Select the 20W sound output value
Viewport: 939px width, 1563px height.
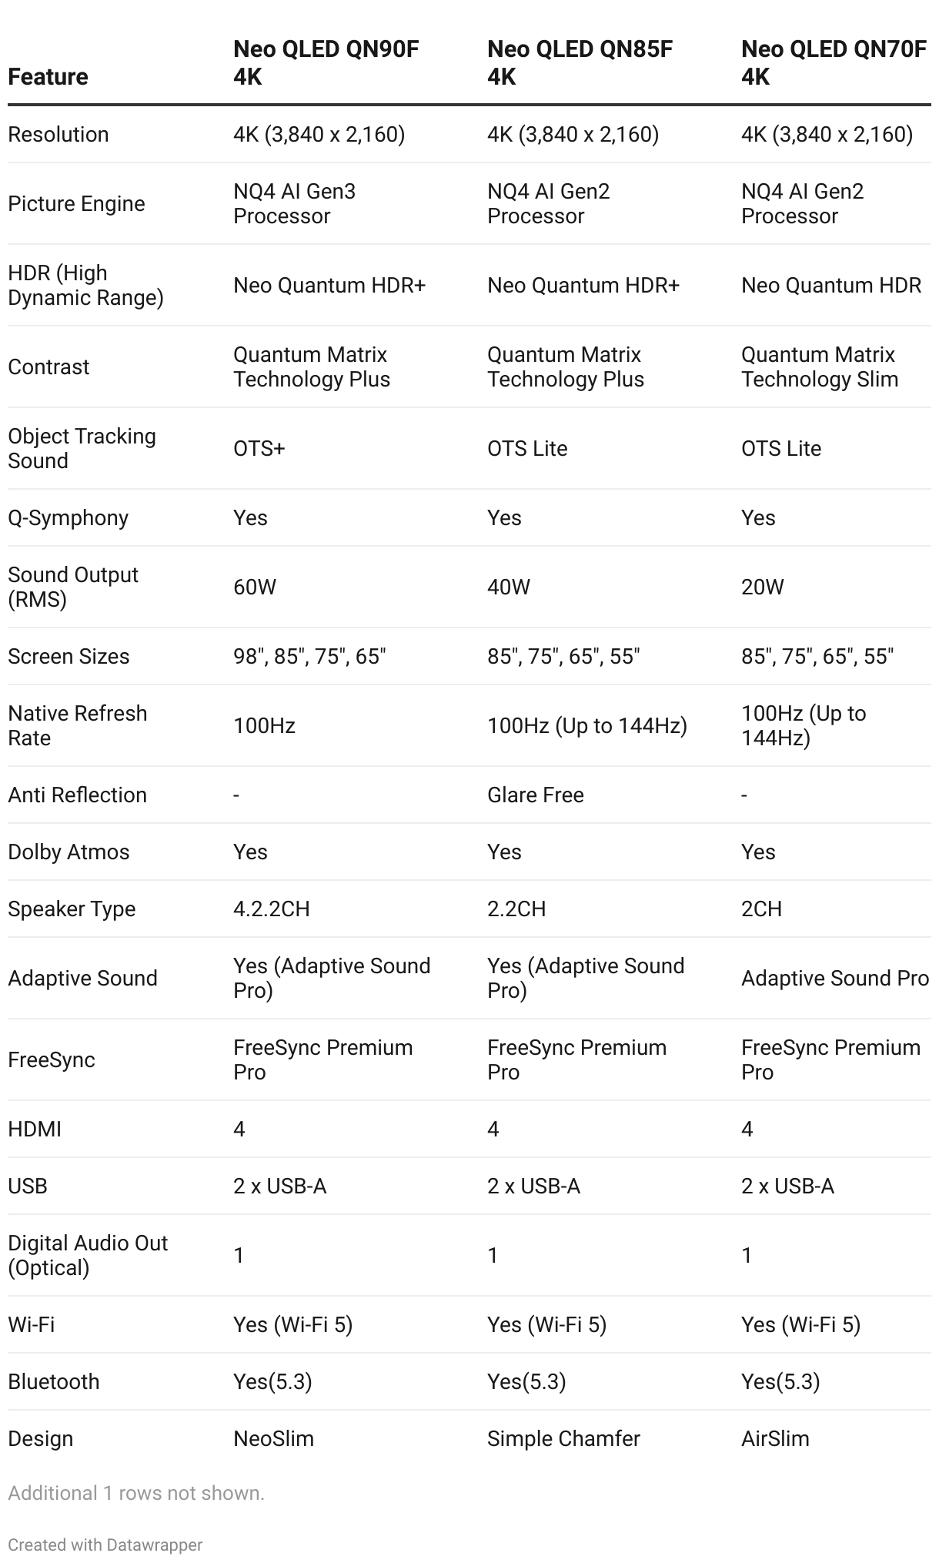(x=763, y=587)
